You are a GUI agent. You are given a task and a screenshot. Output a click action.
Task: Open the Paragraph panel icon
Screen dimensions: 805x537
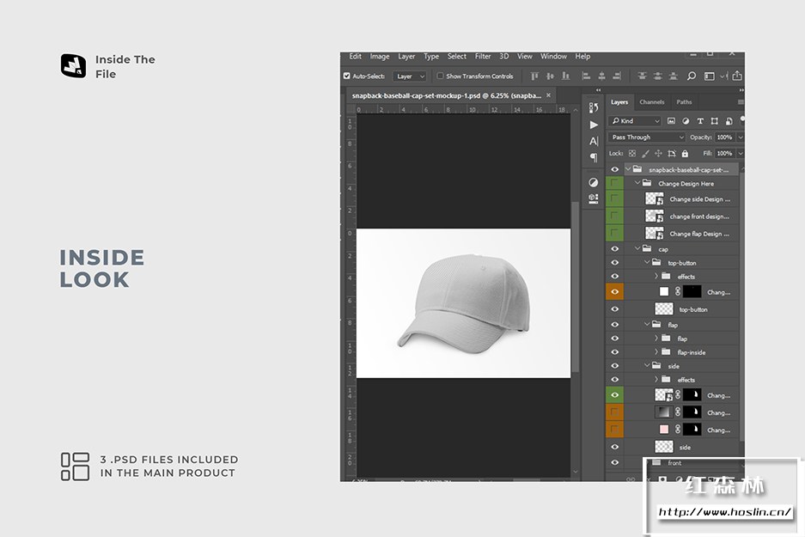[x=593, y=157]
